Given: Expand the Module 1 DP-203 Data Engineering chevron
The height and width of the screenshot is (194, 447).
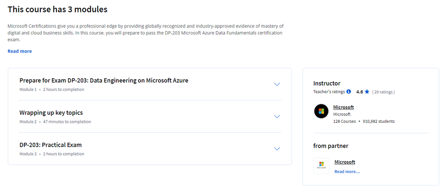Looking at the screenshot, I should (277, 84).
